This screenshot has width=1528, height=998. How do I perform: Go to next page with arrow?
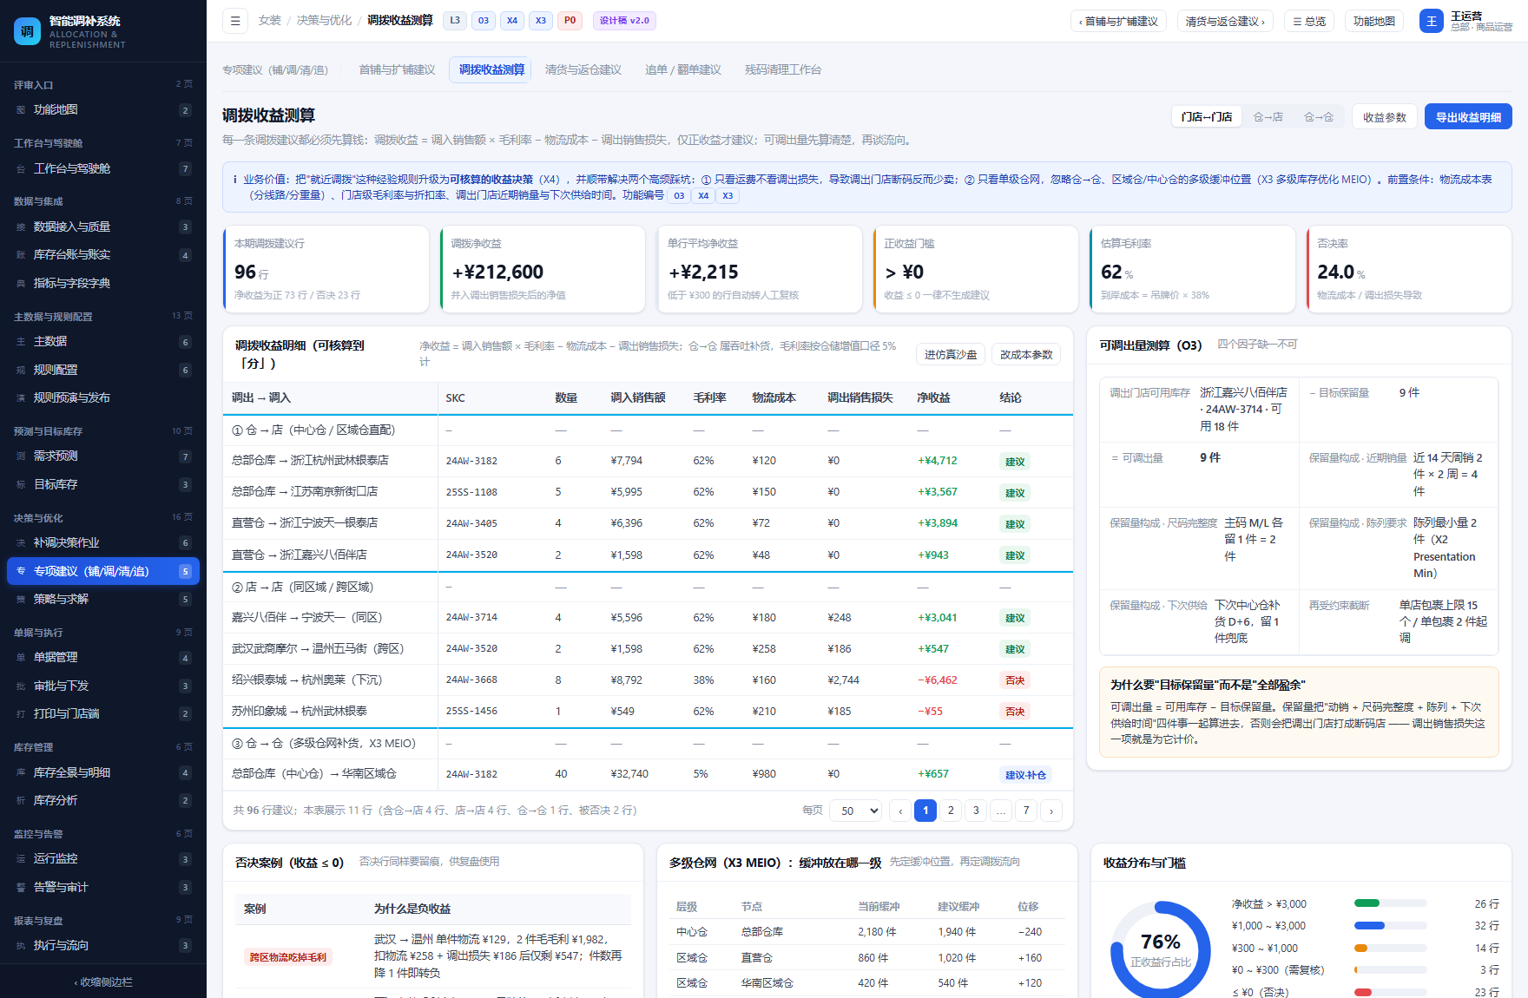tap(1051, 811)
